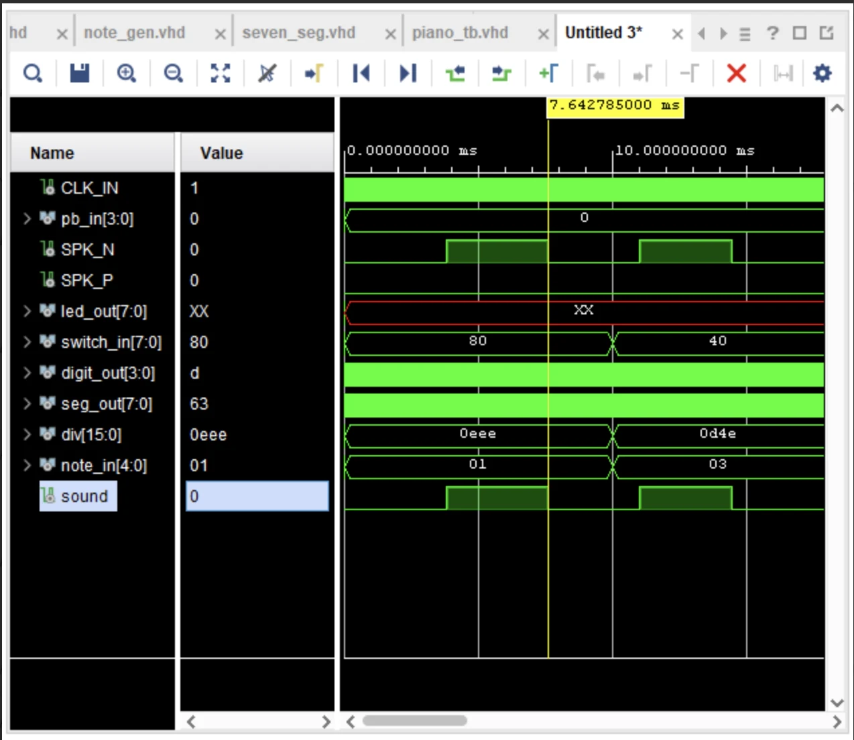Click the 7.642785000 ms cursor flag

pyautogui.click(x=615, y=106)
